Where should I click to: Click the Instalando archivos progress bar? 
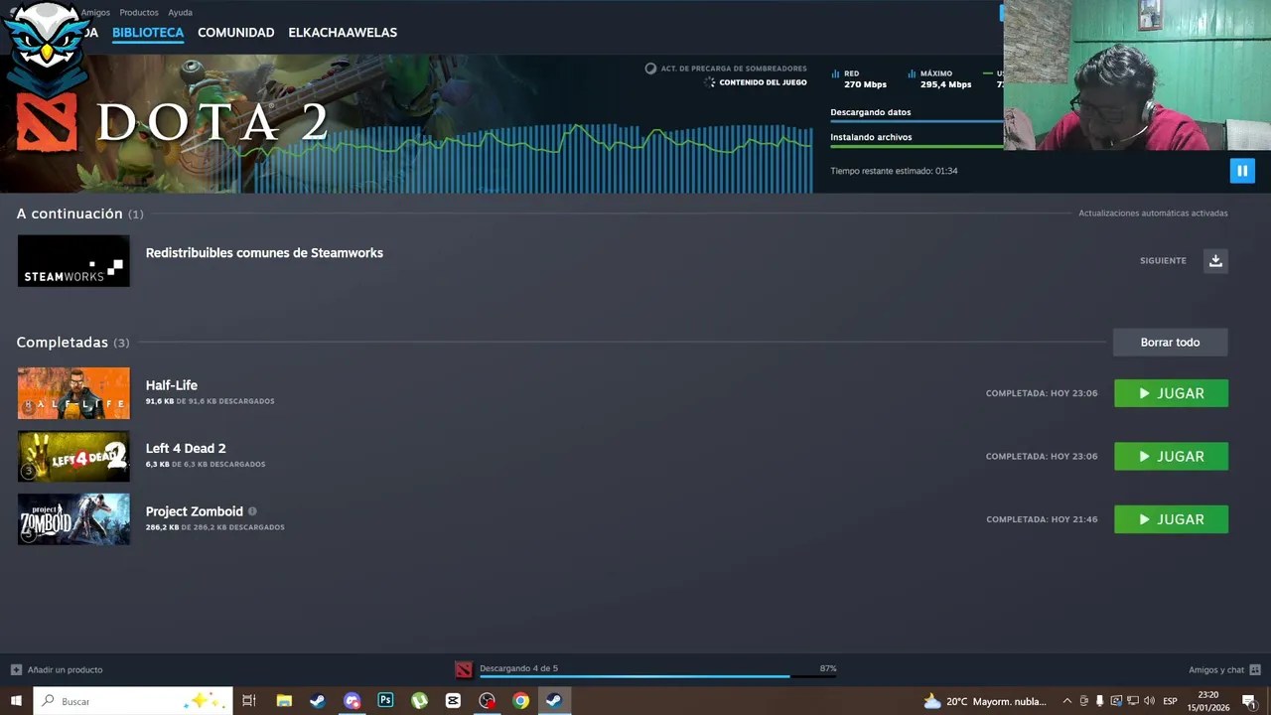(917, 146)
